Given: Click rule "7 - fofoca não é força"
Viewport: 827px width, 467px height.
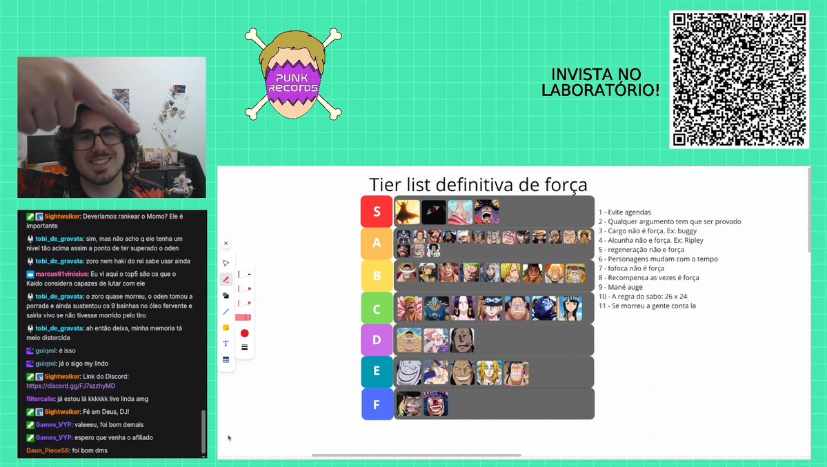Looking at the screenshot, I should [x=631, y=268].
